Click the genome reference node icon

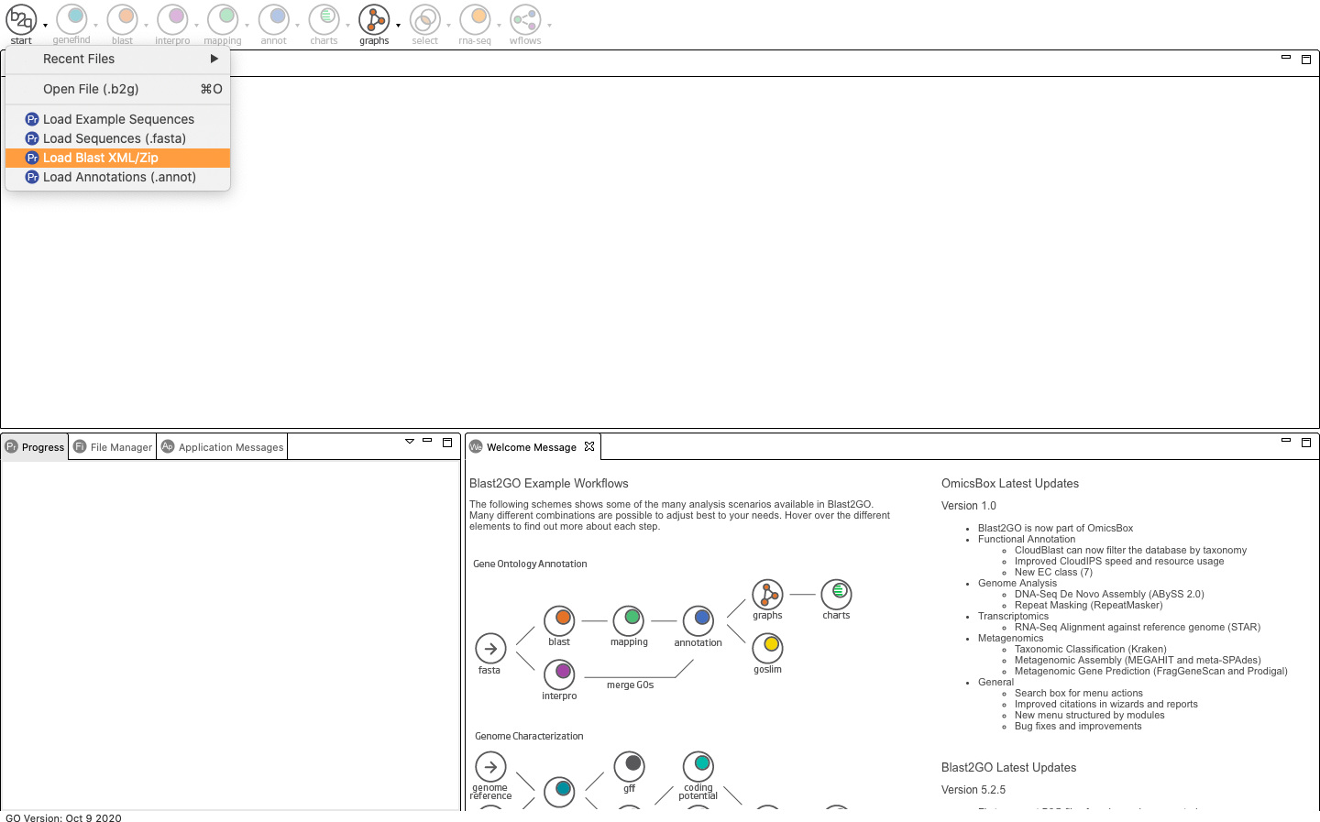[x=490, y=766]
